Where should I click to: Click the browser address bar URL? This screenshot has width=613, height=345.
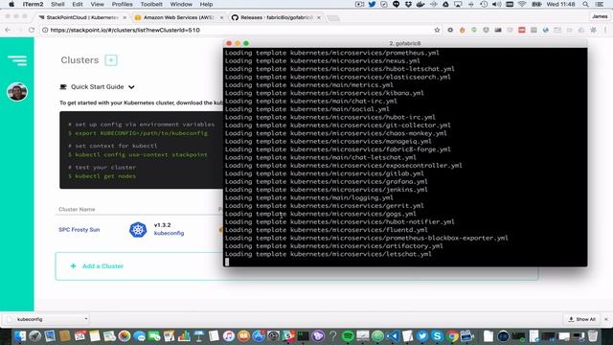pyautogui.click(x=125, y=30)
